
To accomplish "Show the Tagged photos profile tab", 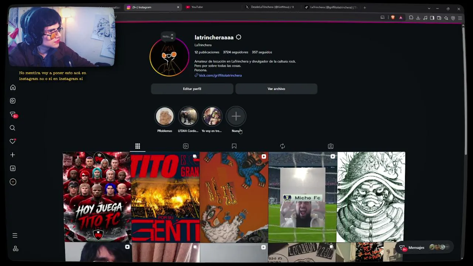I will (x=331, y=146).
